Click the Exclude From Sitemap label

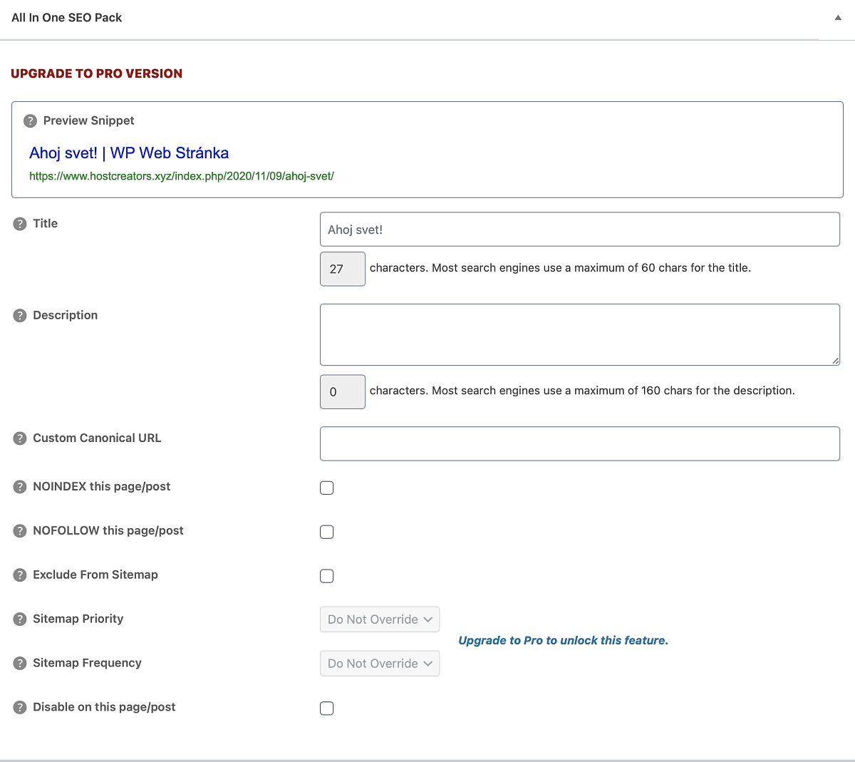pyautogui.click(x=95, y=575)
